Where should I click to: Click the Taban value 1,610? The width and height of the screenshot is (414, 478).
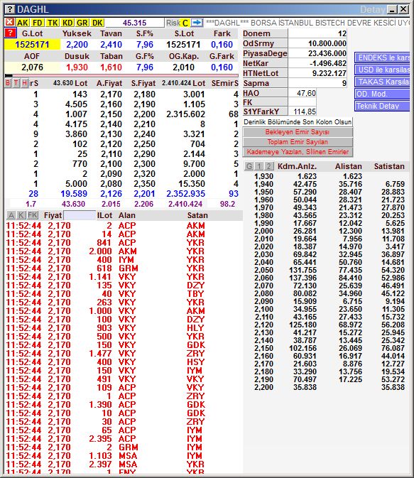[111, 67]
